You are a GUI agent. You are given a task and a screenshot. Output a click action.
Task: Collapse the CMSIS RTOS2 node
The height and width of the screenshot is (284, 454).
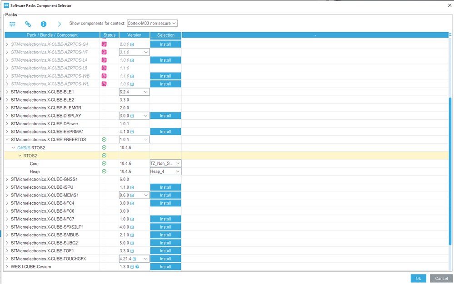[13, 147]
